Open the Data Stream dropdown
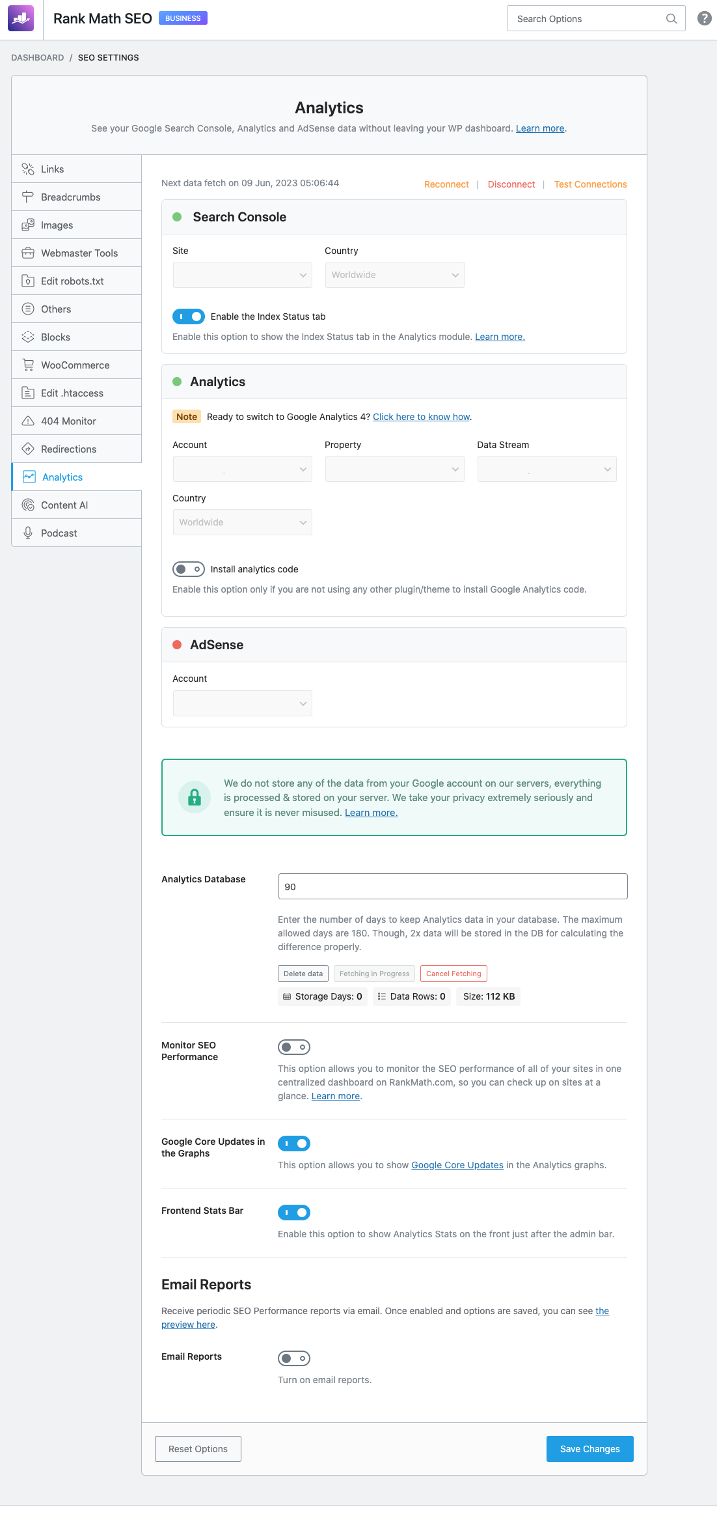The width and height of the screenshot is (717, 1516). (547, 469)
